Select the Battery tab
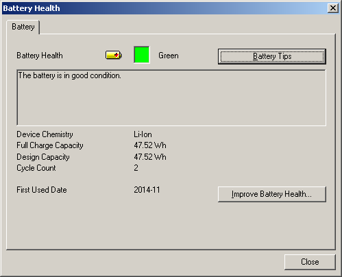This screenshot has width=342, height=277. [x=23, y=27]
